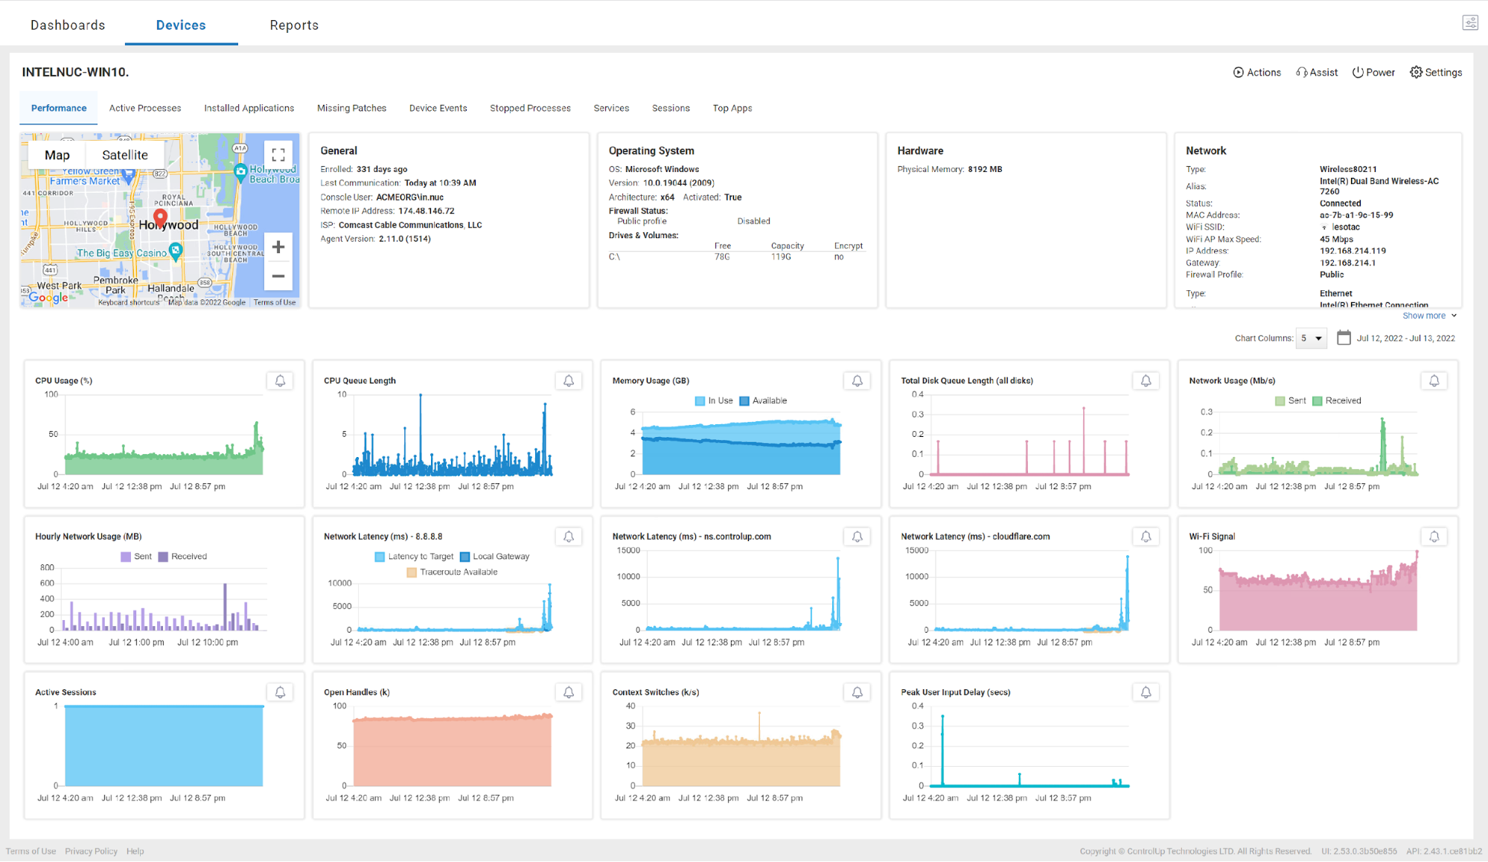Toggle fullscreen view of the map

pyautogui.click(x=278, y=155)
